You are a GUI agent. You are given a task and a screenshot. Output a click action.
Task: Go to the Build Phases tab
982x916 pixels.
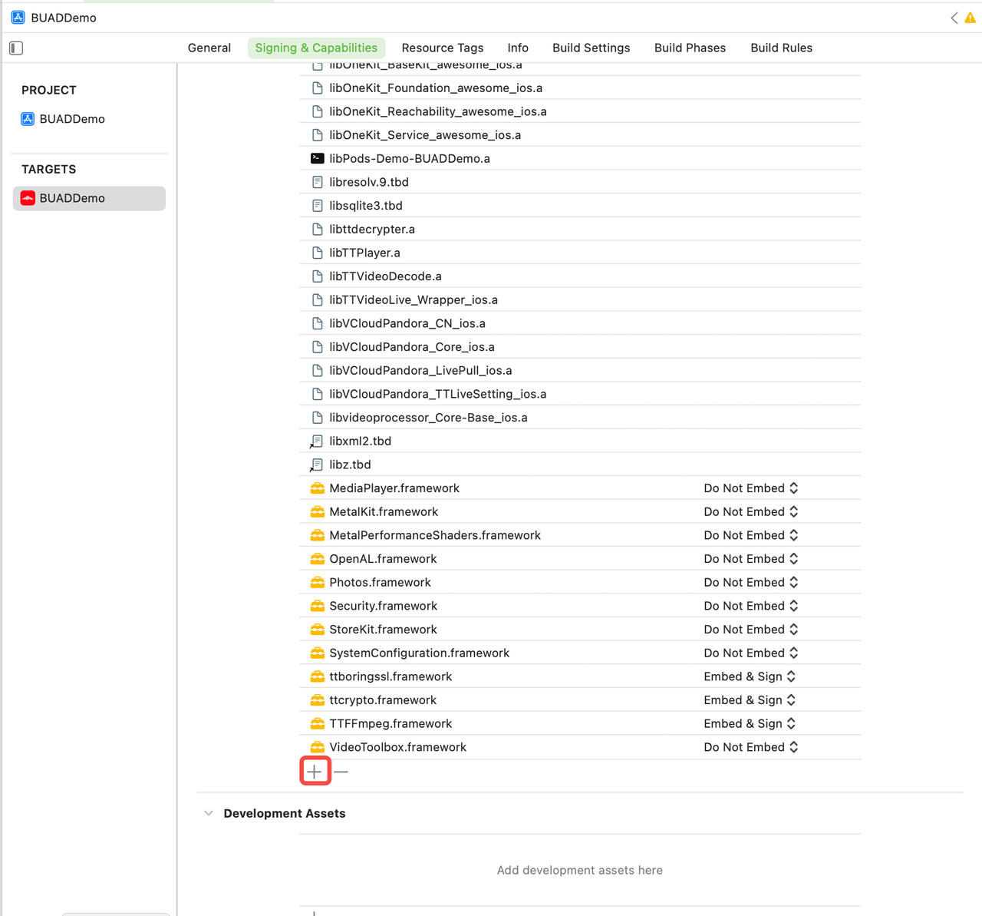tap(690, 48)
